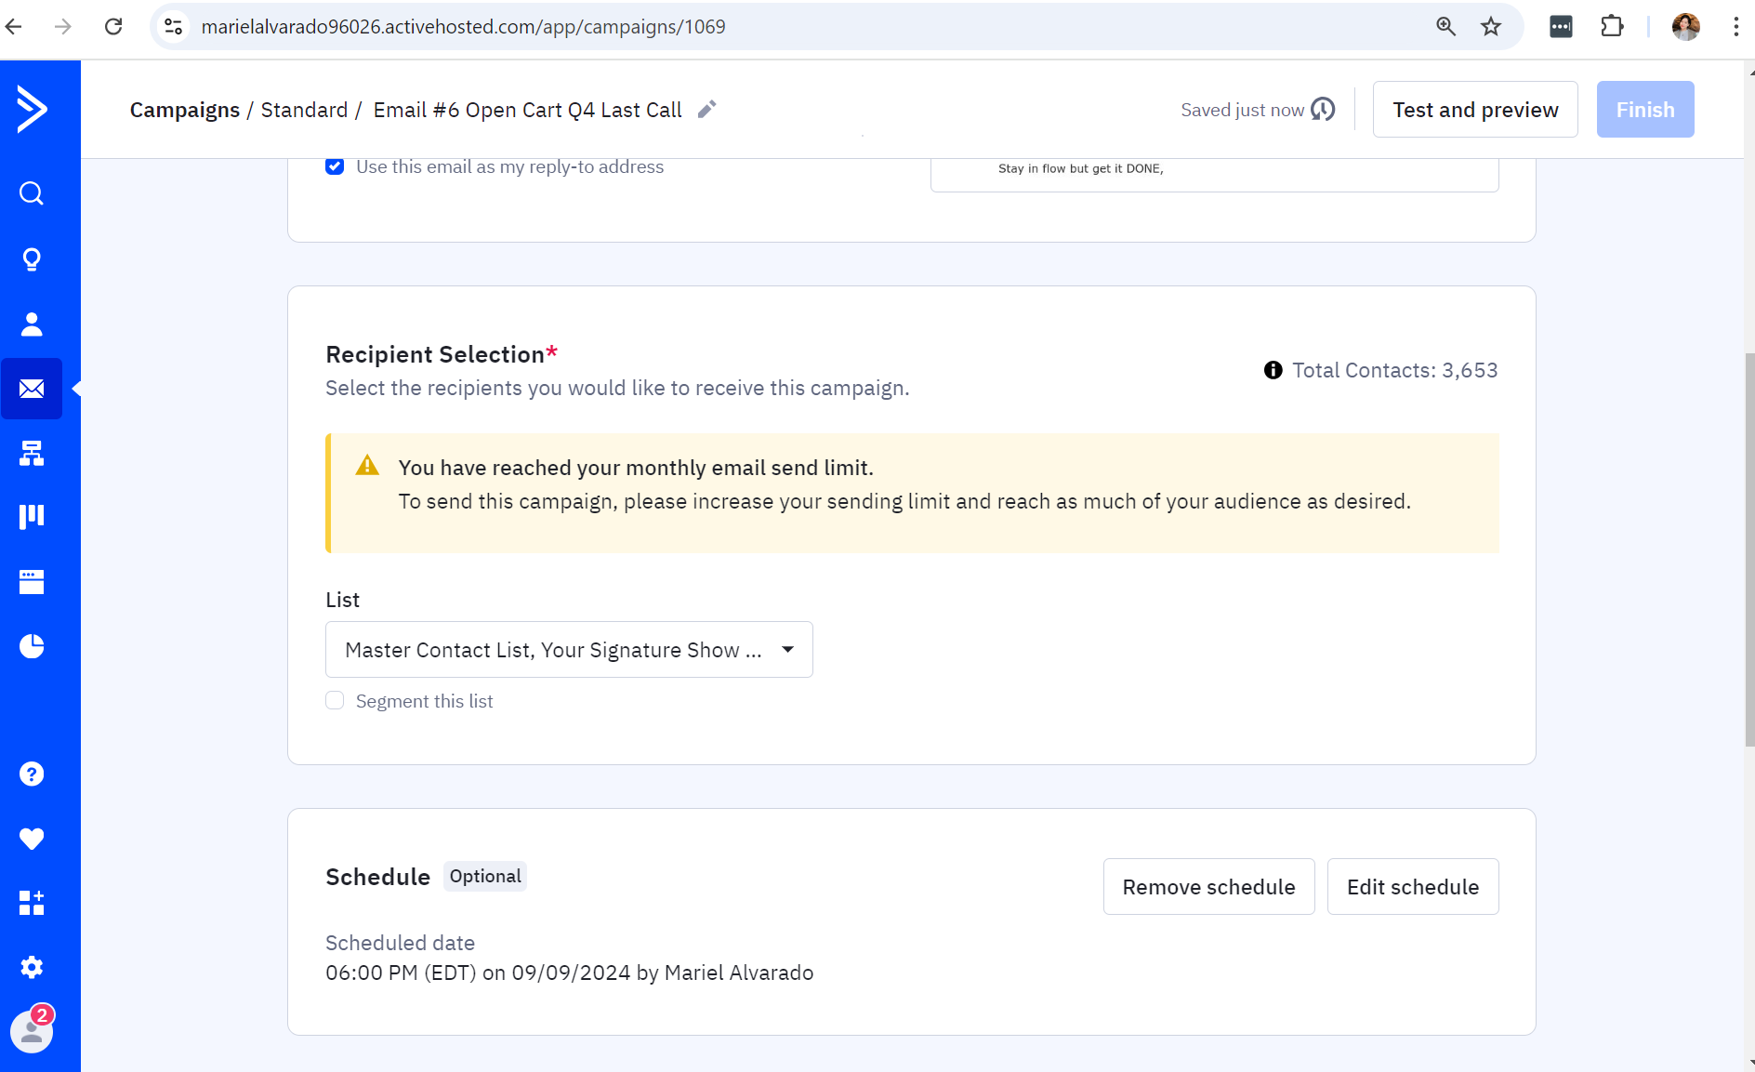Viewport: 1755px width, 1072px height.
Task: Uncheck 'Use this email as my reply-to address'
Action: tap(335, 166)
